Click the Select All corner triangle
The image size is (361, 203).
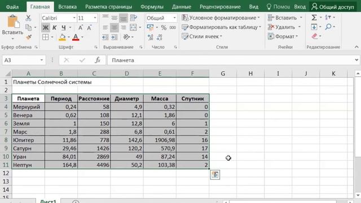point(7,74)
